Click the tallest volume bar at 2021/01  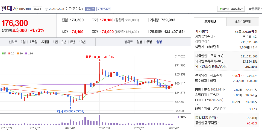pyautogui.click(x=100, y=120)
